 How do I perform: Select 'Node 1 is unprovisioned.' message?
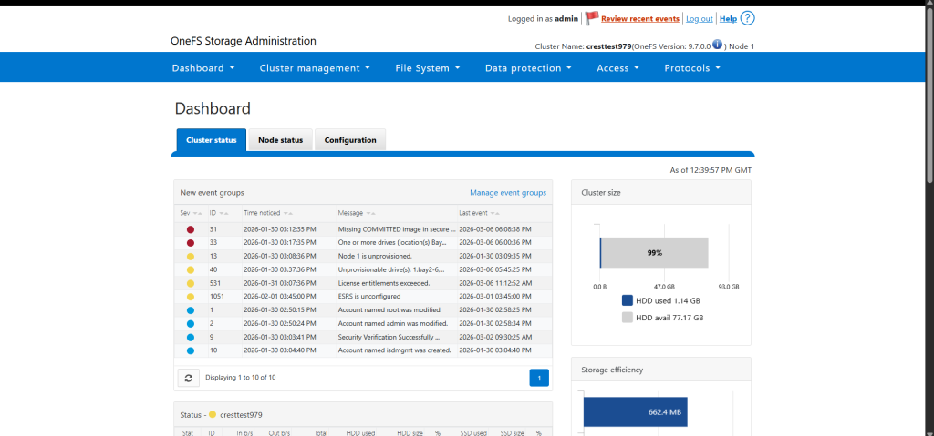point(375,257)
